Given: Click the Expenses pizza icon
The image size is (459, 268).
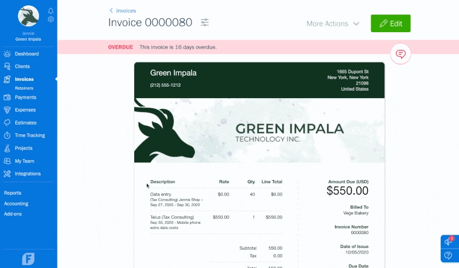Looking at the screenshot, I should click(7, 110).
